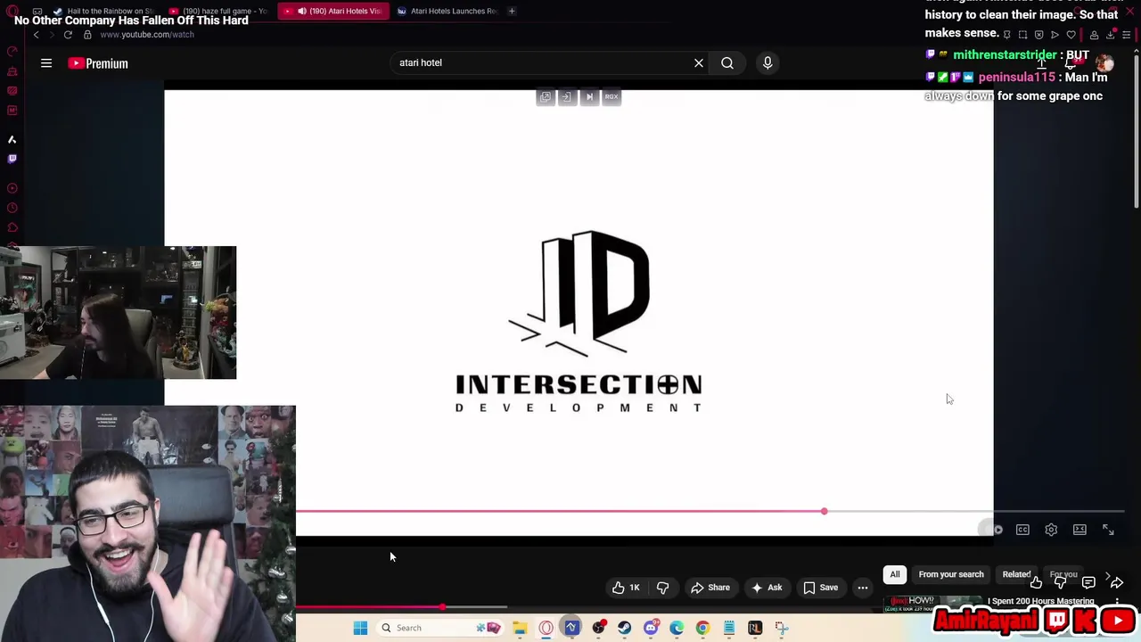Open a new browser tab with plus

click(512, 11)
